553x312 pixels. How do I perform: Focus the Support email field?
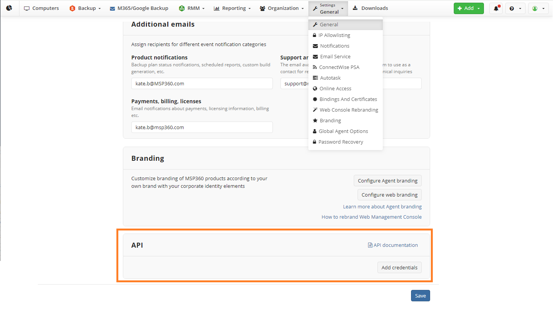point(351,83)
